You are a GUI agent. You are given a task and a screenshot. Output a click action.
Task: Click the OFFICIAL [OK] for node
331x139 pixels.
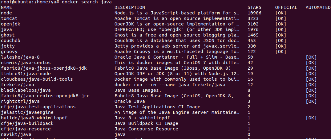click(281, 13)
